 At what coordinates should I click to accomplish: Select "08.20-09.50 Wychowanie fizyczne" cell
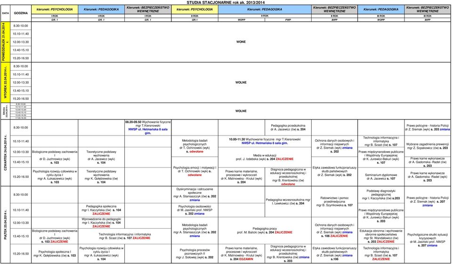pyautogui.click(x=148, y=128)
